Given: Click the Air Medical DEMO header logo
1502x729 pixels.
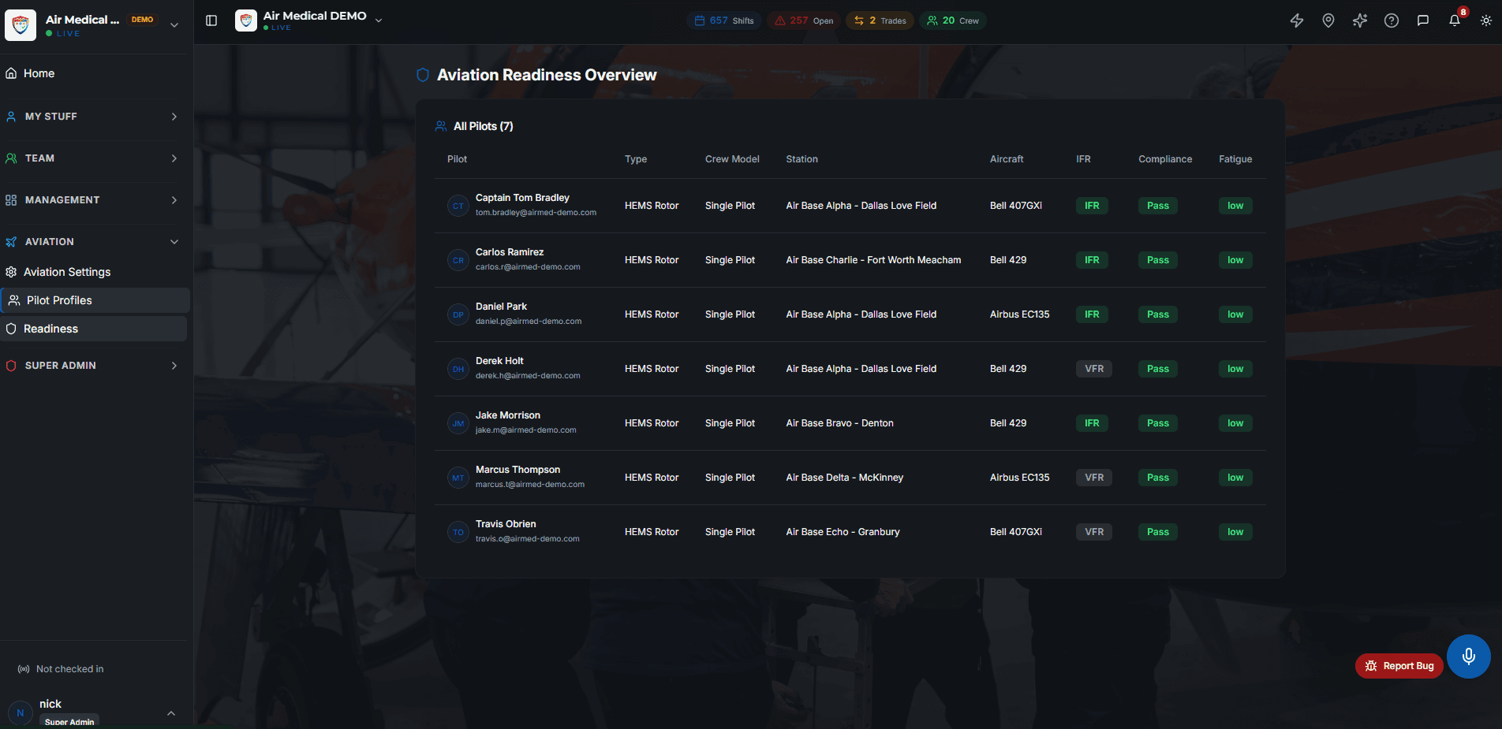Looking at the screenshot, I should [246, 20].
